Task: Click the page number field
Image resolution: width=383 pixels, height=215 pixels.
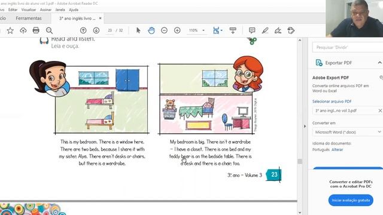Action: 110,30
